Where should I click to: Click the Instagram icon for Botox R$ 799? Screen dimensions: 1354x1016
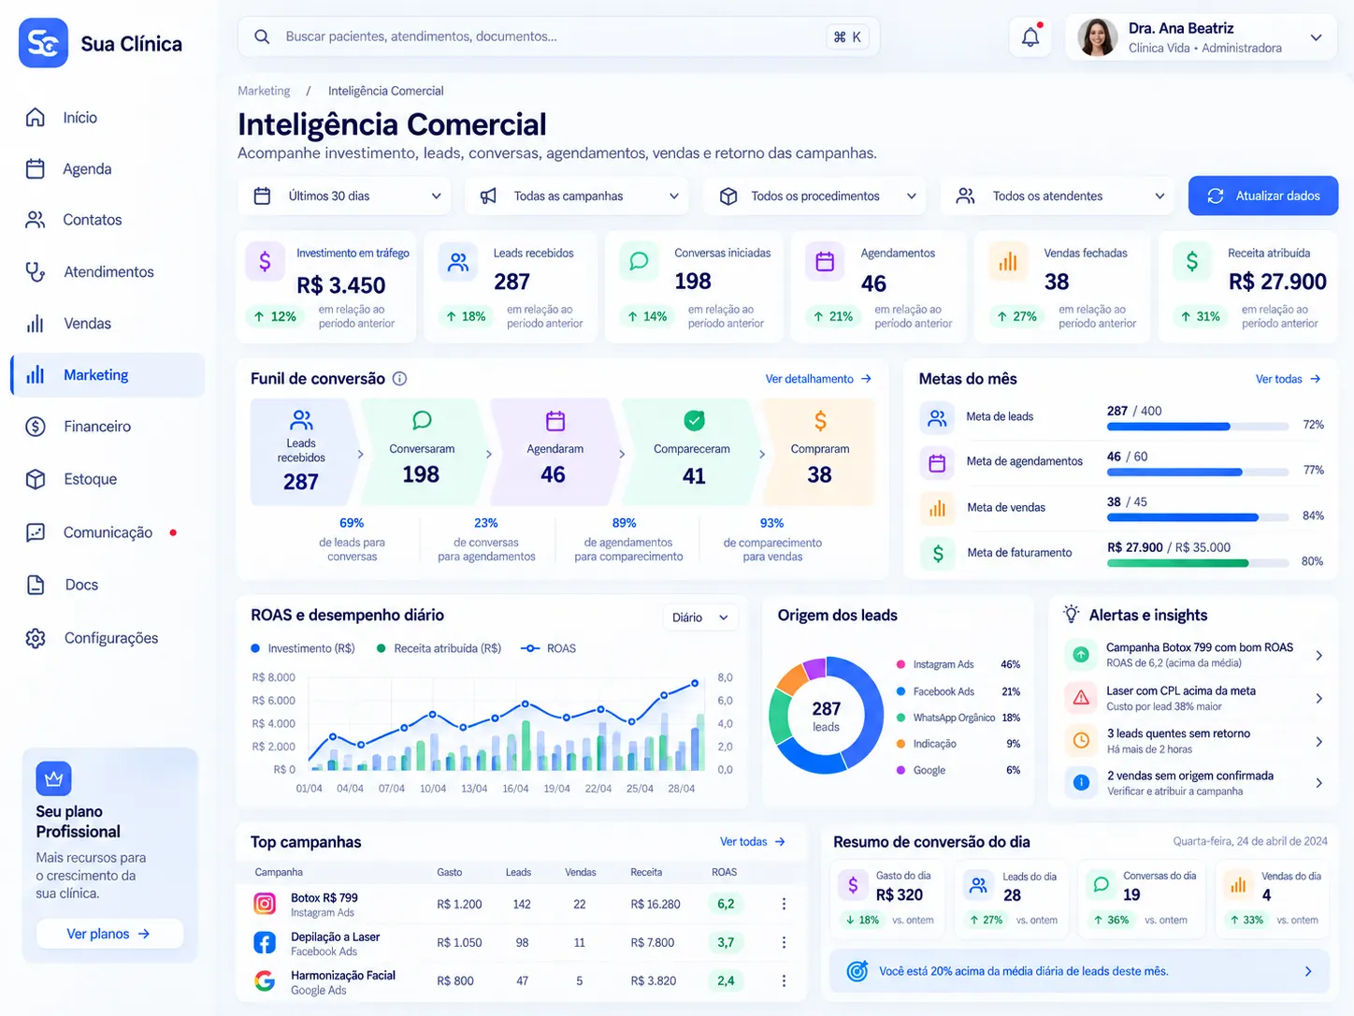(266, 904)
